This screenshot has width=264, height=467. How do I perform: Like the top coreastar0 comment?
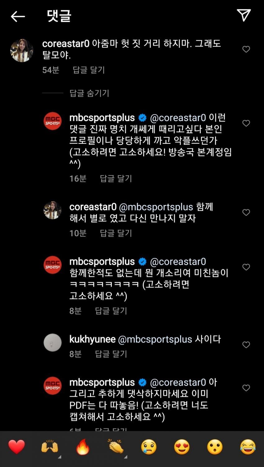pos(246,49)
